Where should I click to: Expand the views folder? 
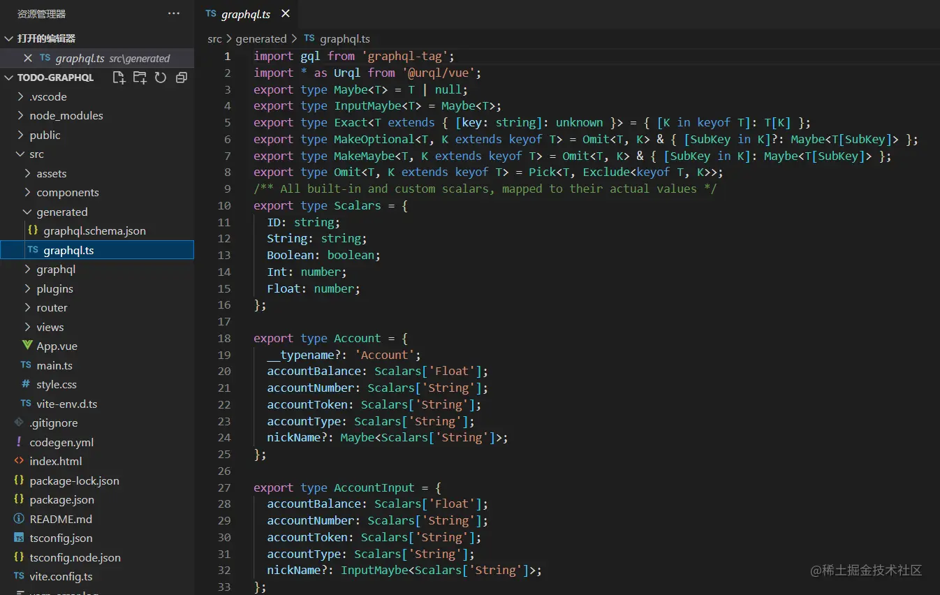point(27,327)
